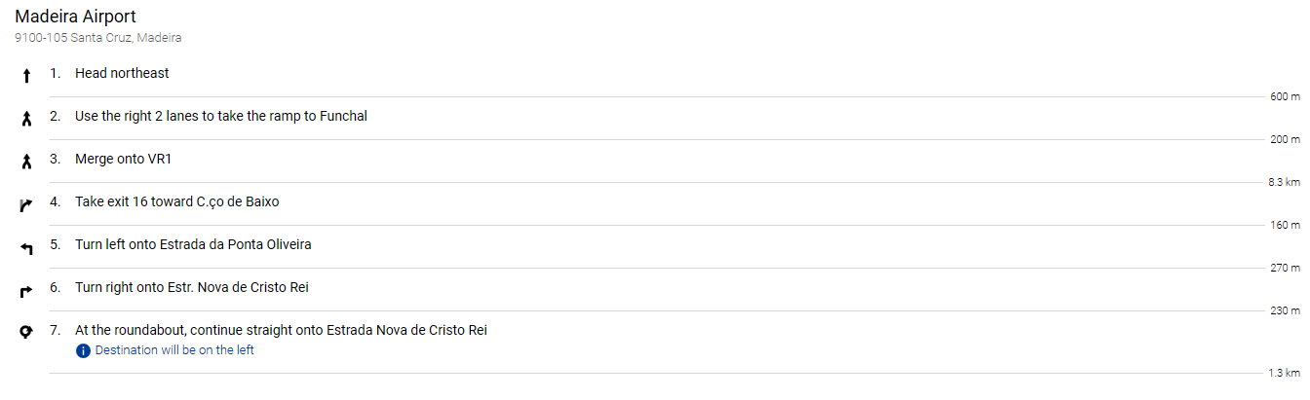The image size is (1310, 400).
Task: Click the 8.3 km distance label
Action: (1285, 182)
